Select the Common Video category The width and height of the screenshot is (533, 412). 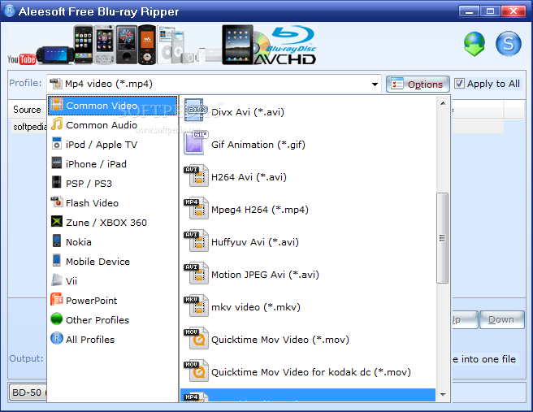[x=112, y=106]
